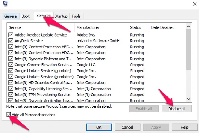Toggle Intel(R) Capability Licensing Service checkbox

coord(10,89)
